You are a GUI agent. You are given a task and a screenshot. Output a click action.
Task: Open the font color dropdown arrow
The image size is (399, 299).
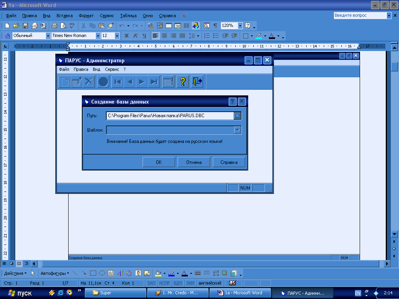(278, 36)
